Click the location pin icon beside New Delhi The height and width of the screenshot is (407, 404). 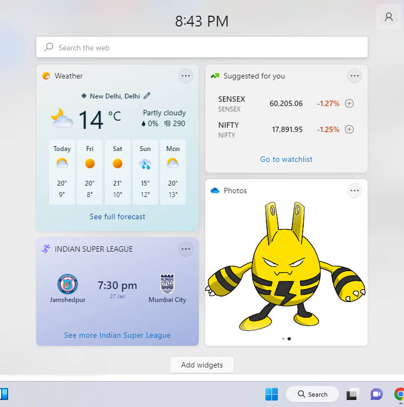coord(83,96)
